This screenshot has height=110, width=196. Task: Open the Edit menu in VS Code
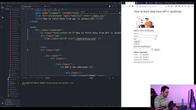pyautogui.click(x=8, y=3)
